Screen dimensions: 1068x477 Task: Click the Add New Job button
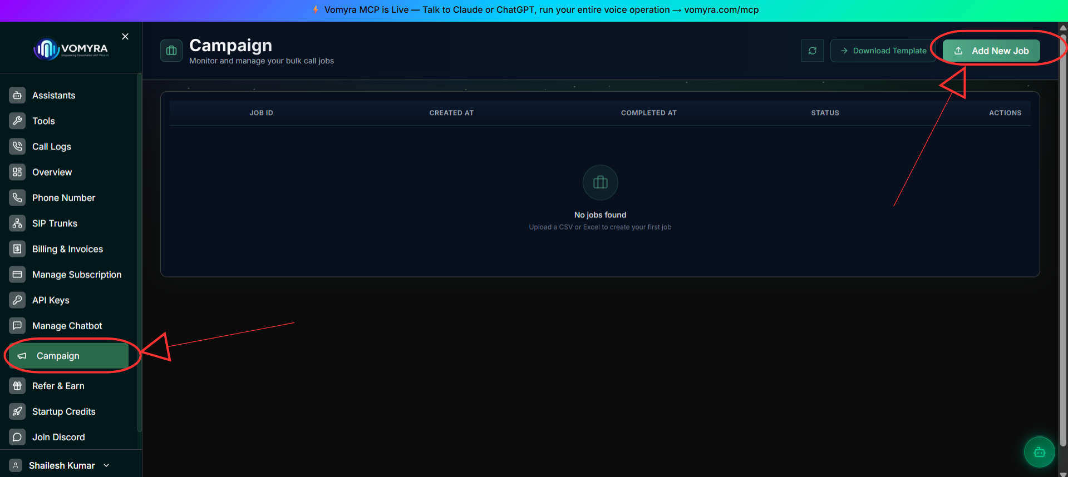click(x=991, y=51)
